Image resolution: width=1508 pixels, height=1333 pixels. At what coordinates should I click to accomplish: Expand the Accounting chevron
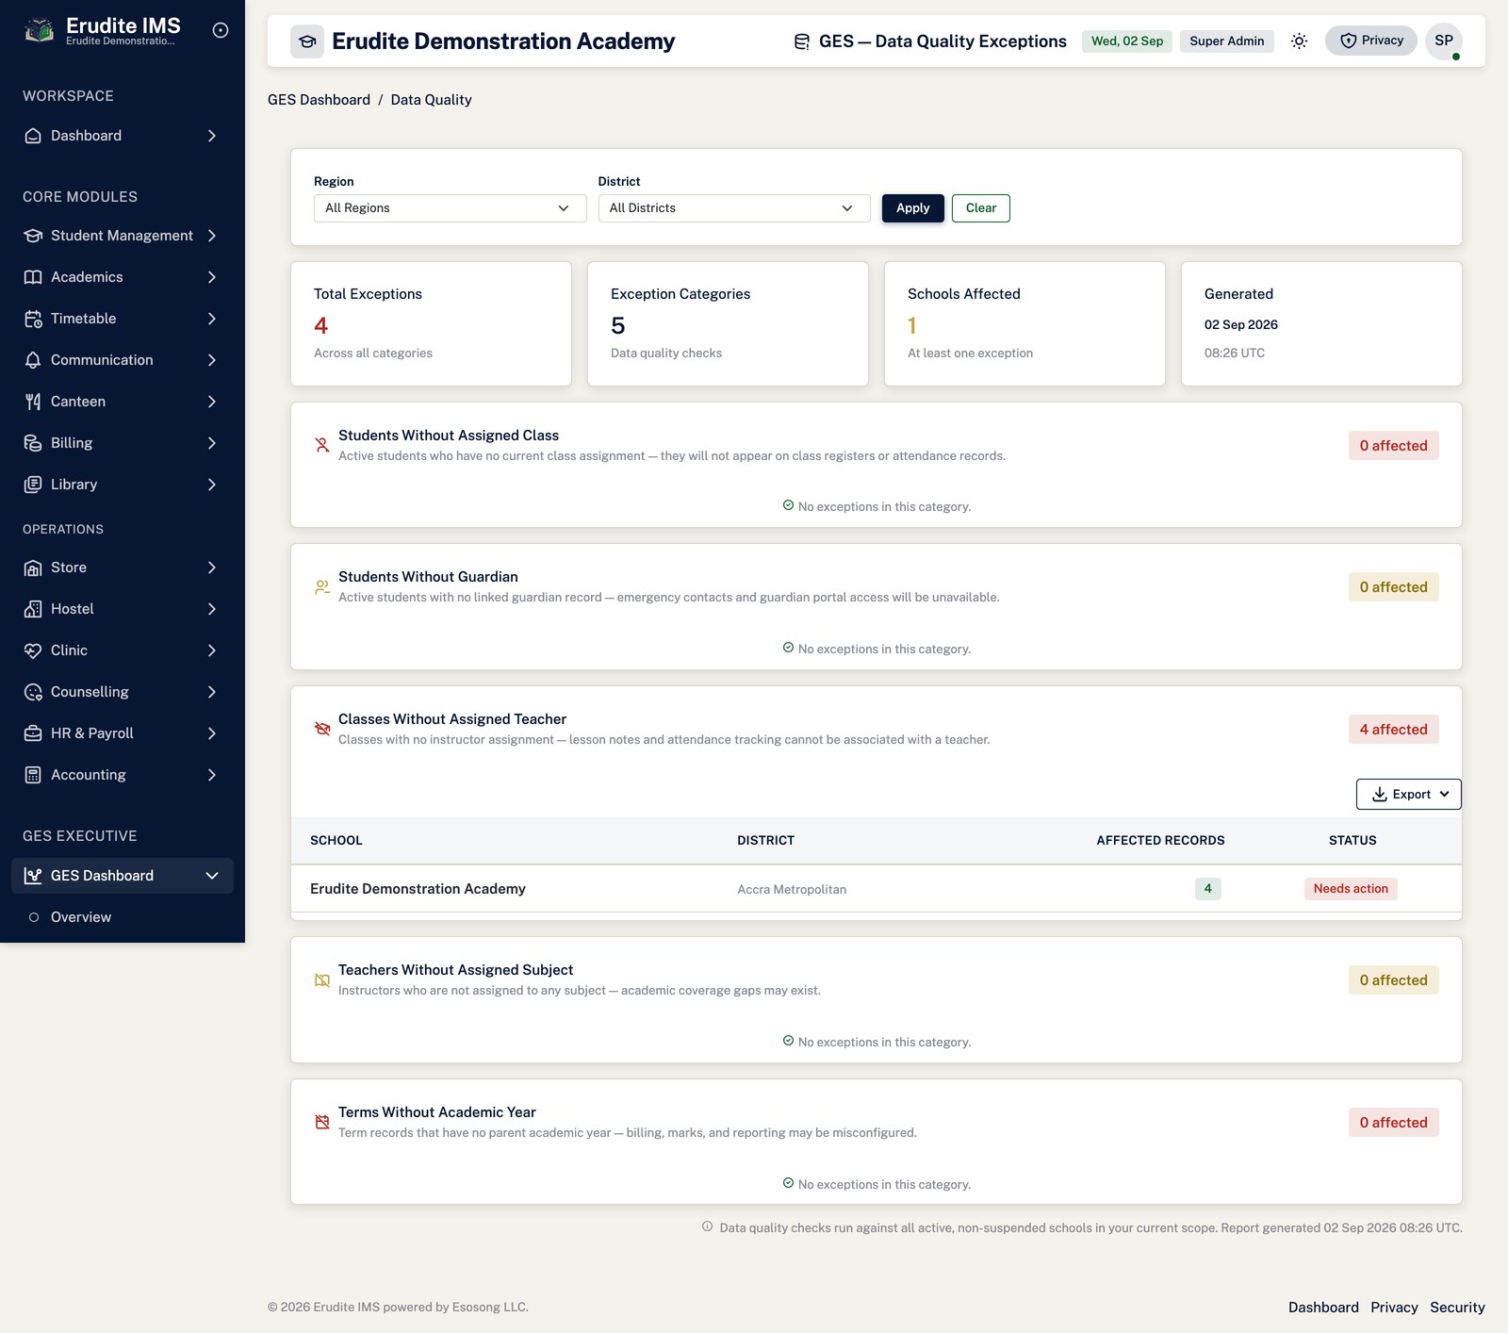click(212, 775)
